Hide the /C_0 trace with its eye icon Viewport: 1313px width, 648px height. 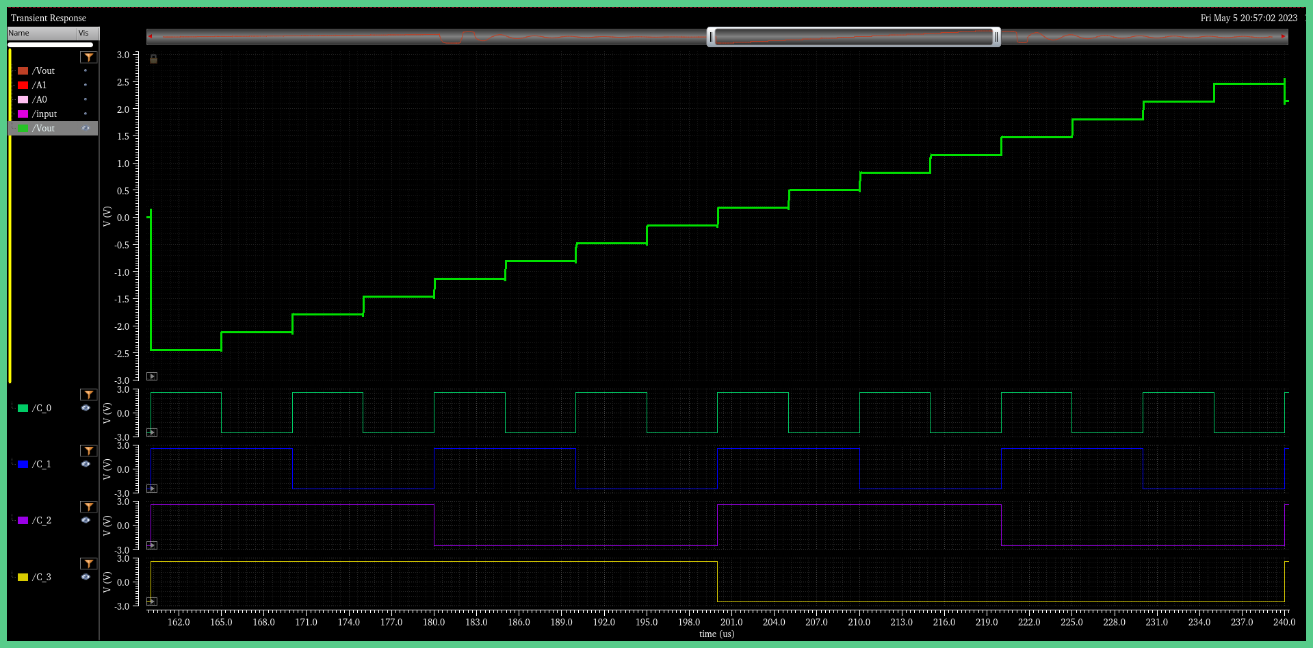(x=86, y=408)
